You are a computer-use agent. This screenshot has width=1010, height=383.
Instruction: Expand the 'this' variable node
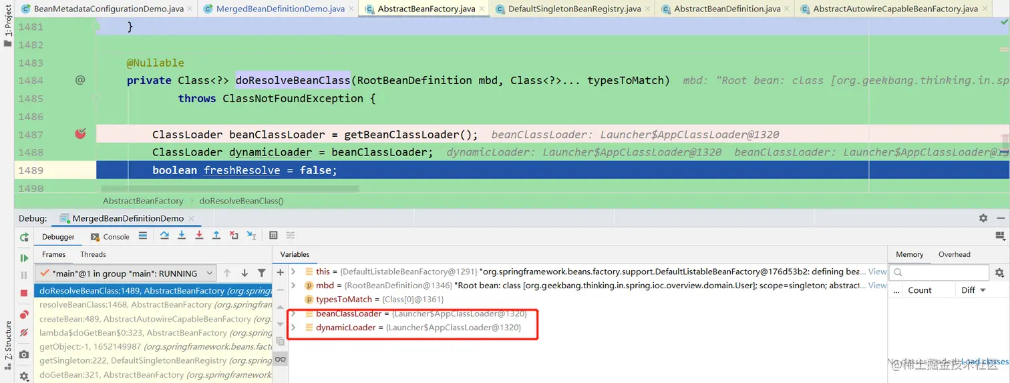[x=293, y=272]
